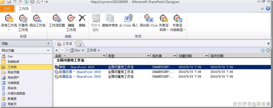Image resolution: width=273 pixels, height=108 pixels.
Task: Open the 文件 tab
Action: [7, 9]
